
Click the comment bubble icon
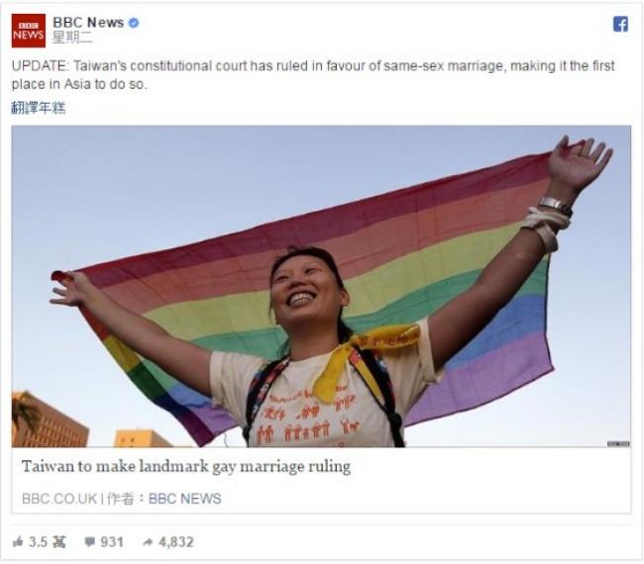[89, 542]
